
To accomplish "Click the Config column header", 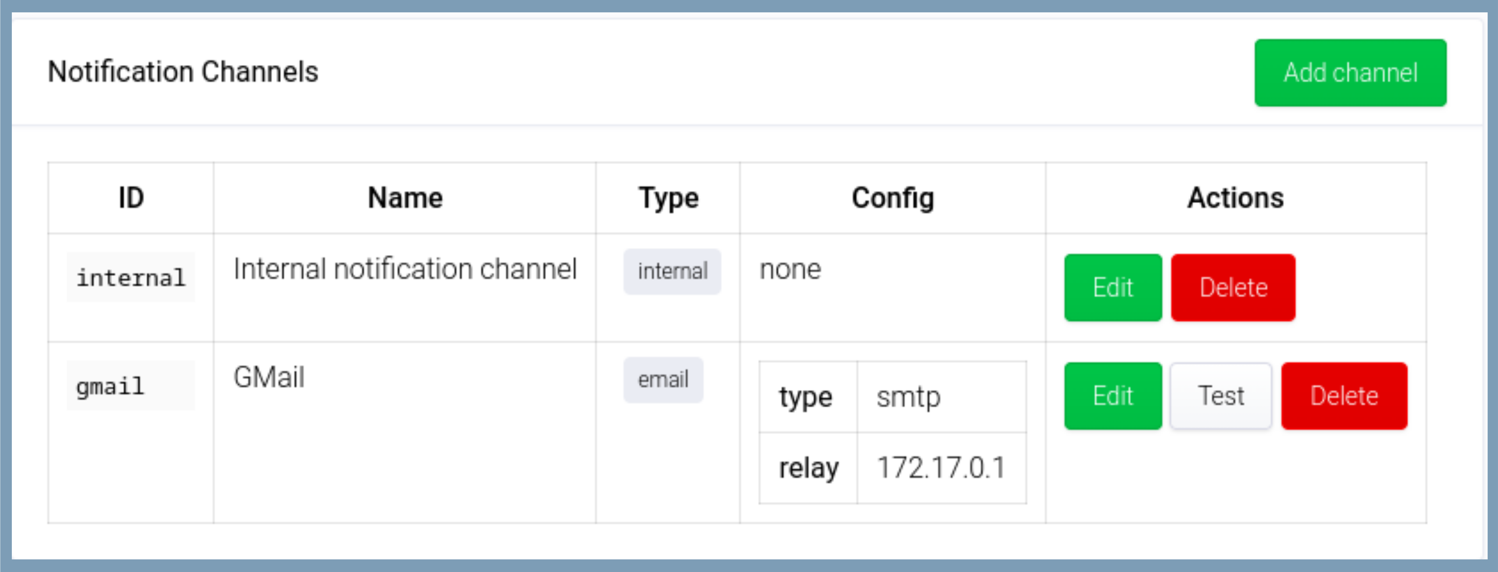I will (x=893, y=198).
